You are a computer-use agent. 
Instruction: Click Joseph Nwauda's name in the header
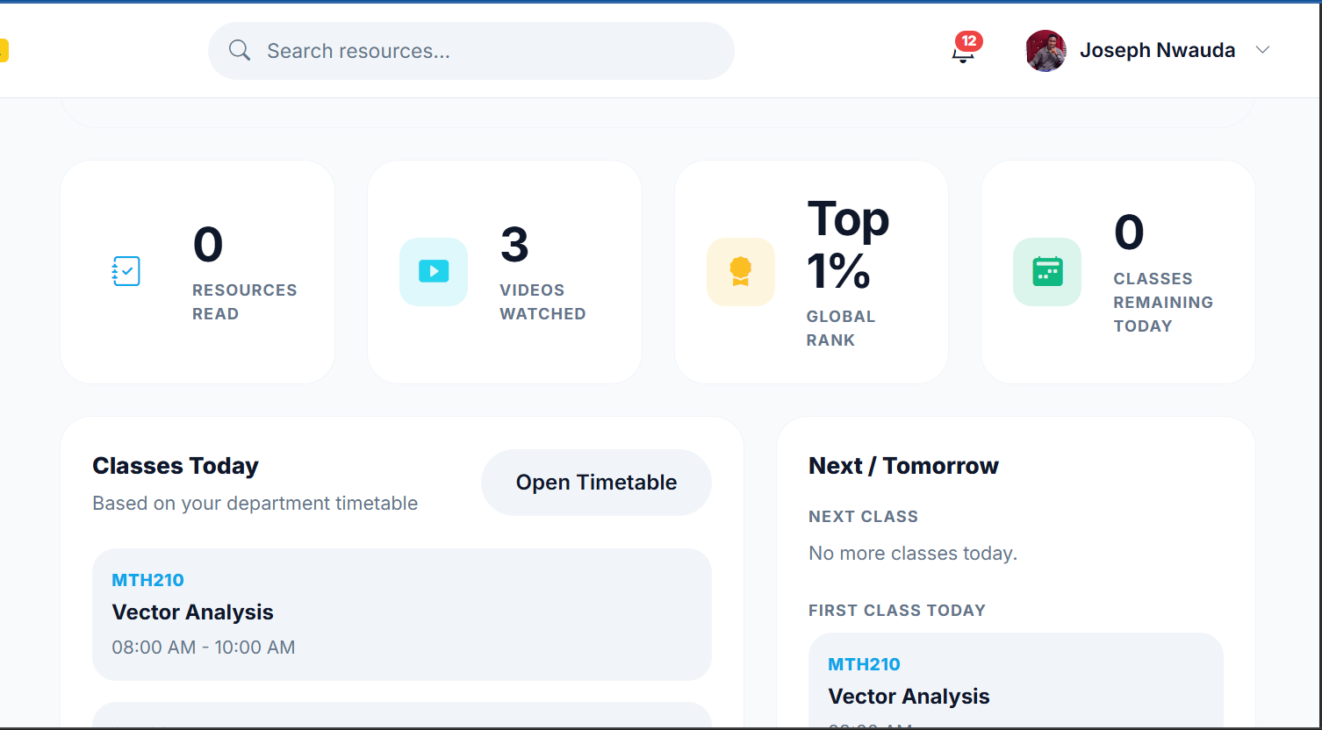point(1157,50)
